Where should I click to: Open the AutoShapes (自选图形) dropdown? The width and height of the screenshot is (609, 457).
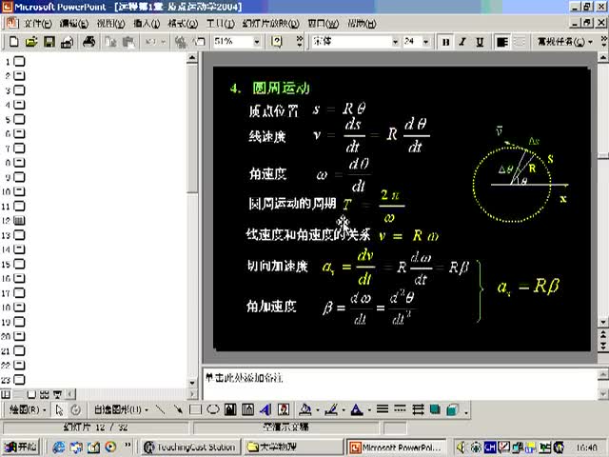click(x=122, y=409)
